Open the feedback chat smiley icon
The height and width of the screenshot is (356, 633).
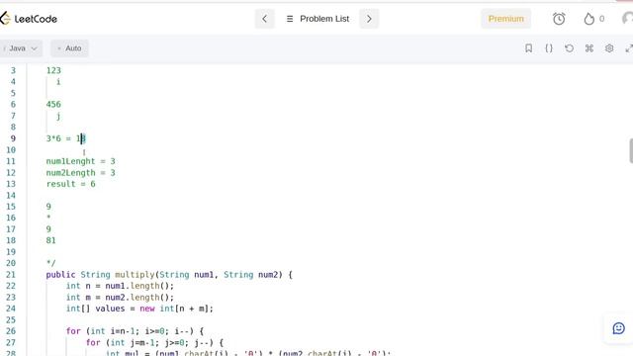618,328
